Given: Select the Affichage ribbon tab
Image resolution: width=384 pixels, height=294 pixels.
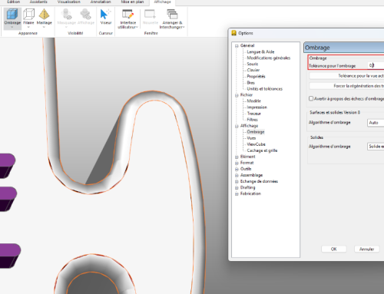Looking at the screenshot, I should pos(162,2).
